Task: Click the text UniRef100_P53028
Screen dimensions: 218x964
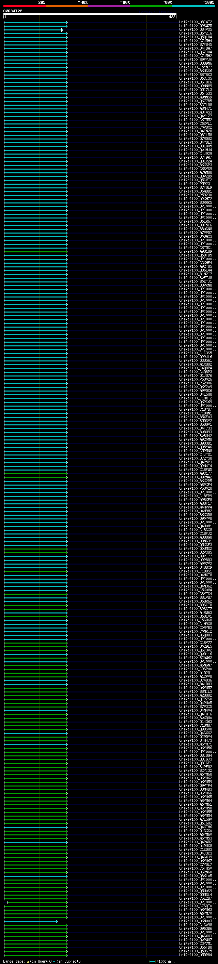Action: [196, 488]
